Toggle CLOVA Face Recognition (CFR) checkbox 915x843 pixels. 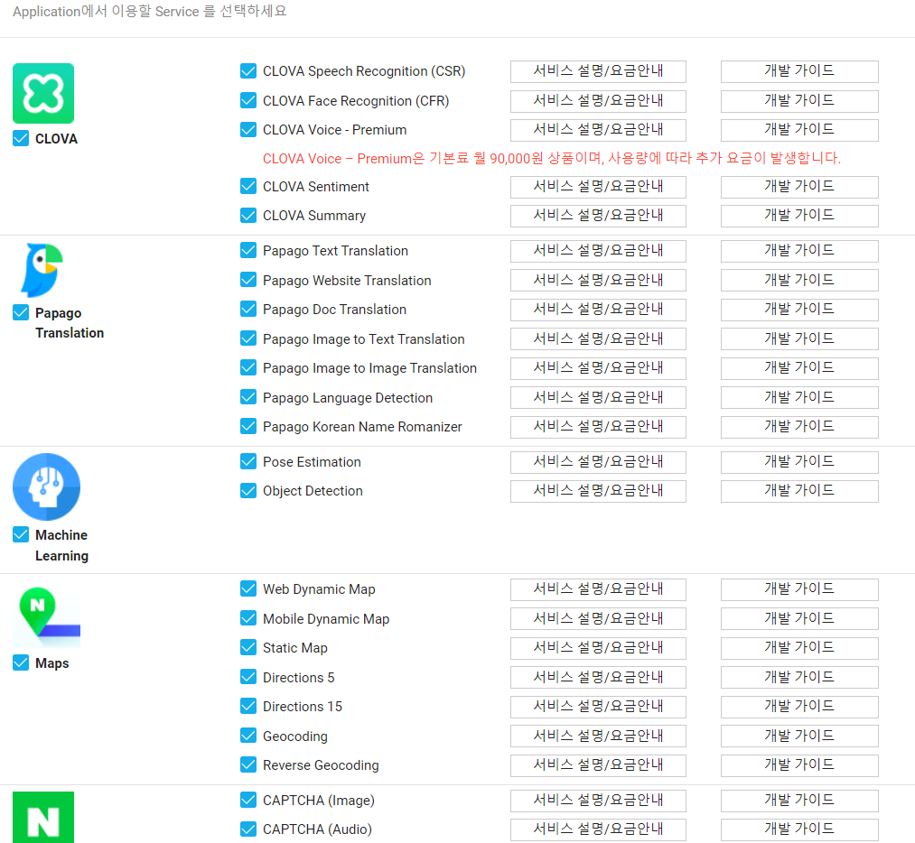click(248, 100)
